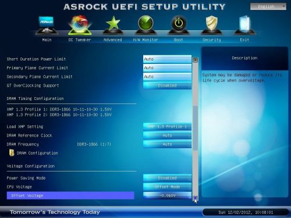Edit Secondary Plane Current Limit Auto field
The image size is (291, 218).
pos(167,77)
